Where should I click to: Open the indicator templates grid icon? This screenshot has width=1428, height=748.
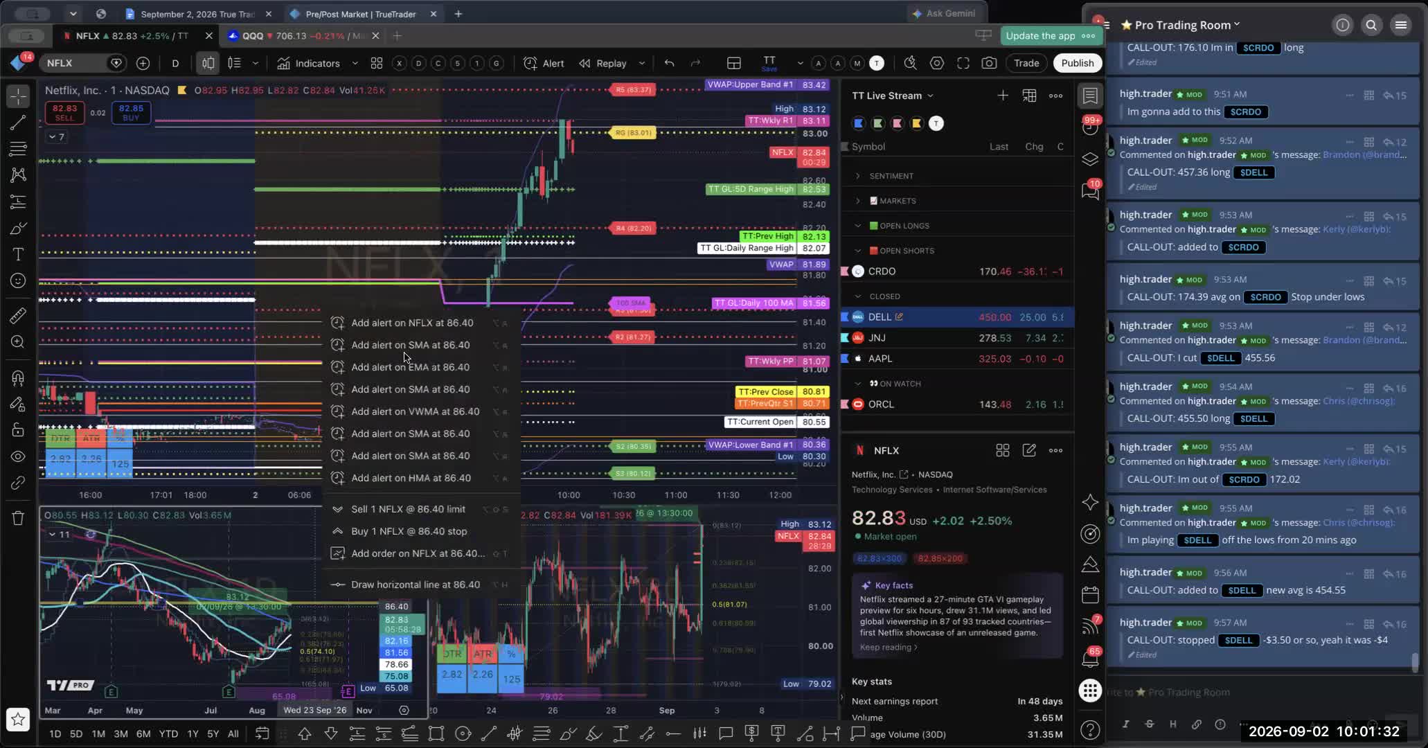tap(377, 63)
